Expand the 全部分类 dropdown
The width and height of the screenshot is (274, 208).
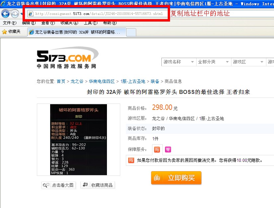213,62
